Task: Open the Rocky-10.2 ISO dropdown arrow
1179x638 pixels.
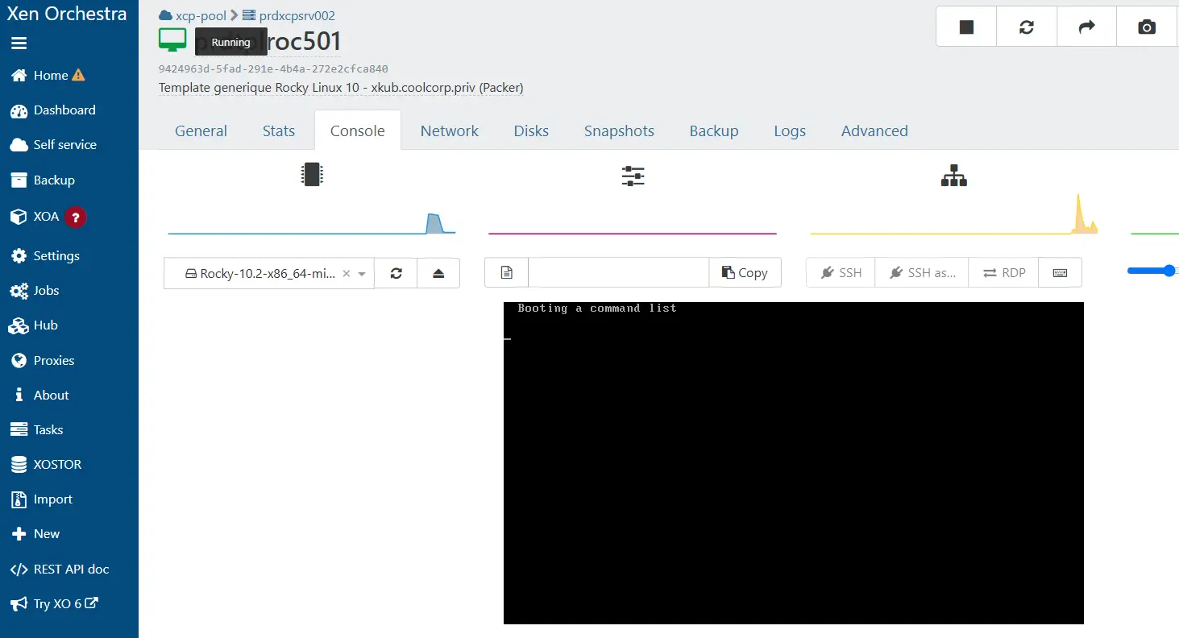Action: pyautogui.click(x=362, y=274)
